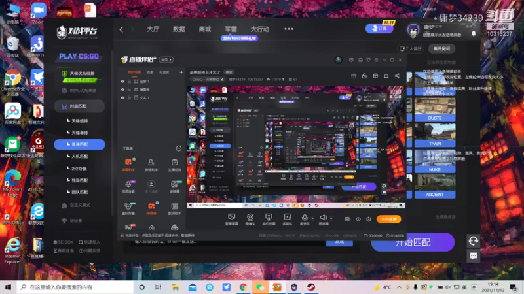
Task: Open the hamburger menu in 直播伴侣 title bar
Action: [x=376, y=60]
